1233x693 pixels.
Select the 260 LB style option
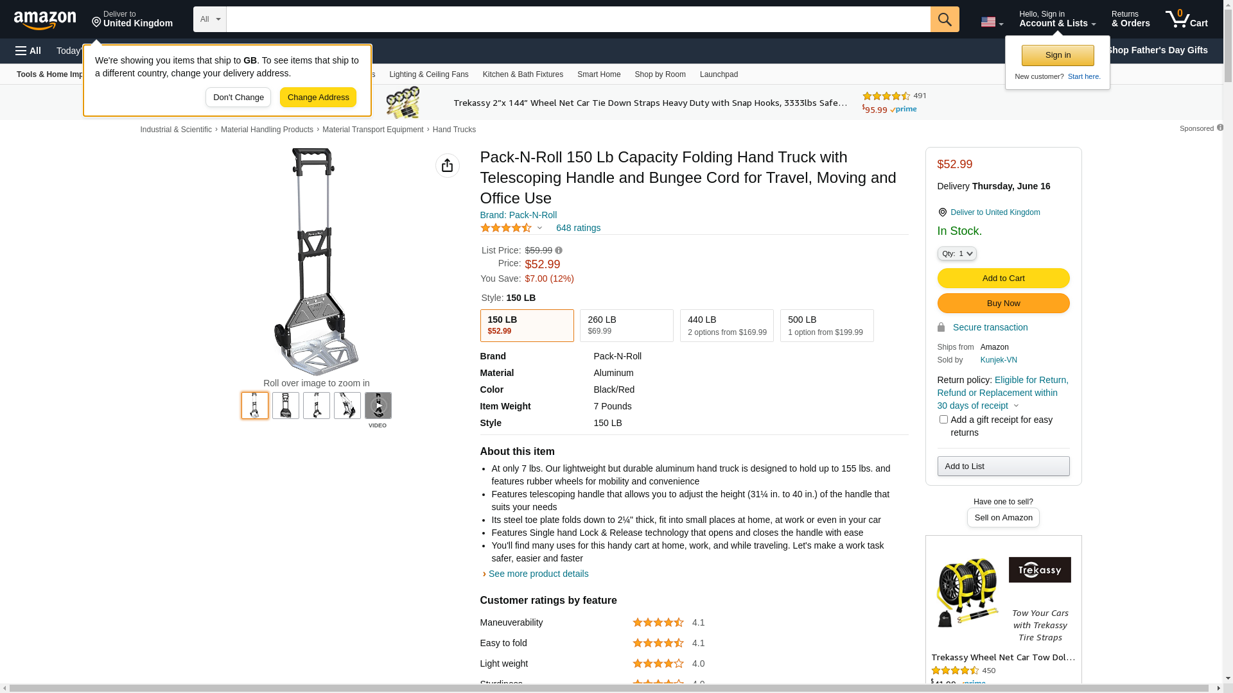(627, 325)
